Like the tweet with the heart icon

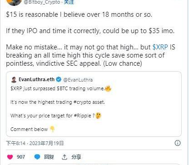(x=10, y=157)
